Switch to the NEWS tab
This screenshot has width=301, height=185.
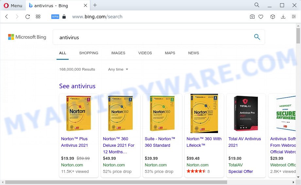(x=193, y=53)
